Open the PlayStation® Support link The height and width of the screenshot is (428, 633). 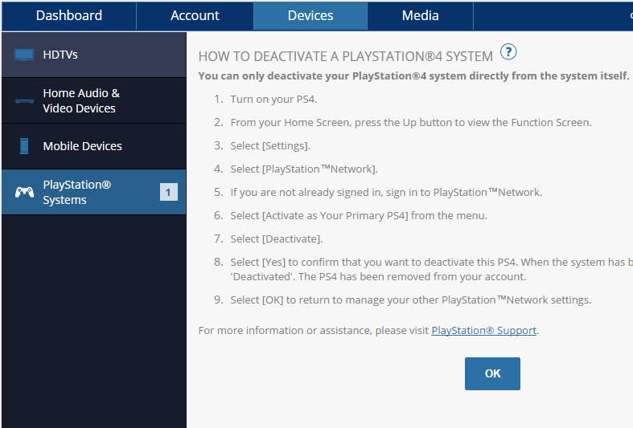coord(484,331)
